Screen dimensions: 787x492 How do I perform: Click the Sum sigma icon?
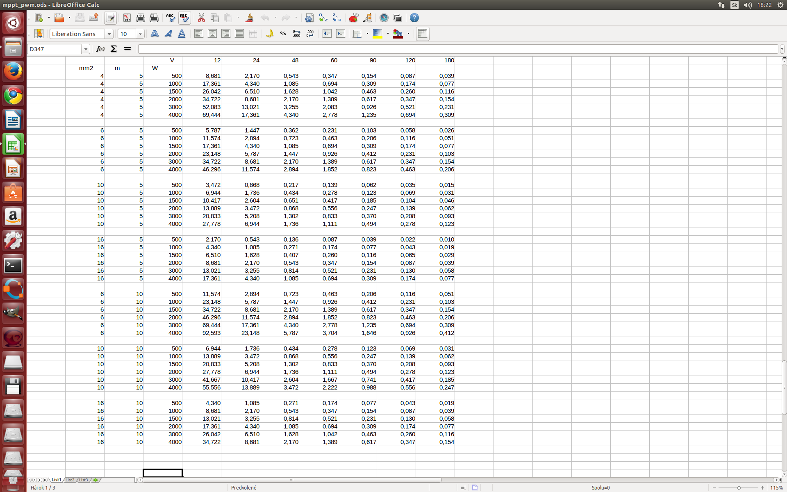[x=114, y=49]
